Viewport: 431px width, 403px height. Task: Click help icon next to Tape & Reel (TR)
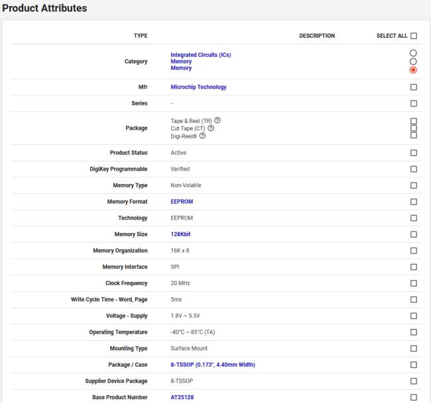[217, 120]
